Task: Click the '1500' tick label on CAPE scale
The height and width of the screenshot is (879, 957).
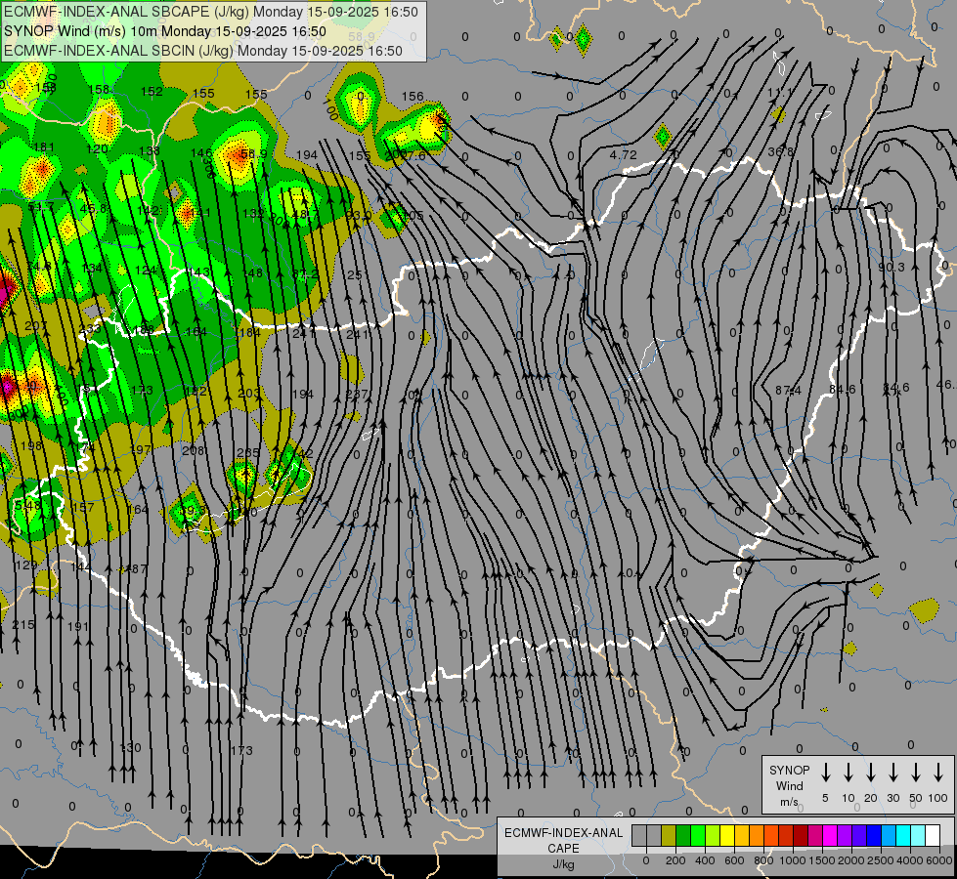Action: tap(821, 860)
